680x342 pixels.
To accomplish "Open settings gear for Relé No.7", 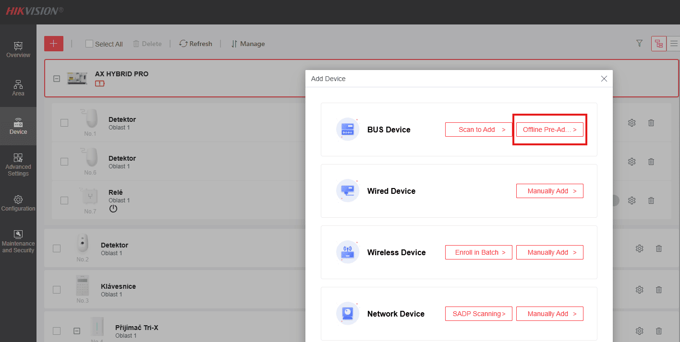I will point(632,200).
